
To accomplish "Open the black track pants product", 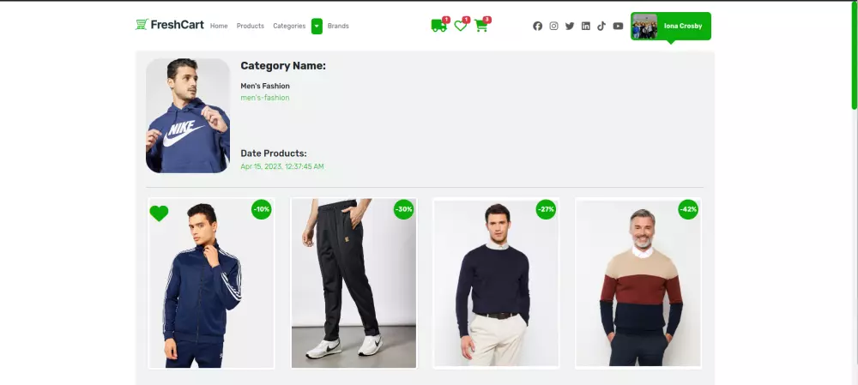I will click(353, 283).
